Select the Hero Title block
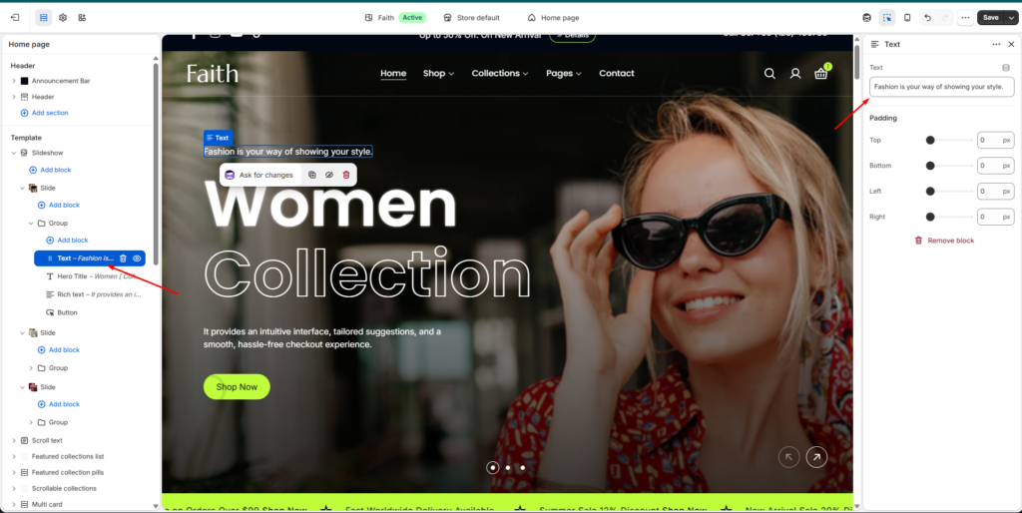1022x513 pixels. [x=93, y=276]
